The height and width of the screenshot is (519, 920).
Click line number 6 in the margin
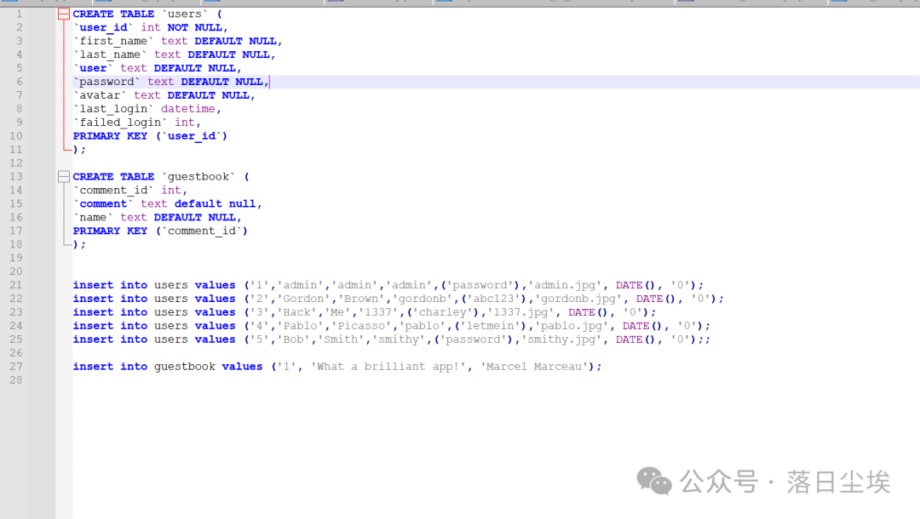click(x=20, y=82)
